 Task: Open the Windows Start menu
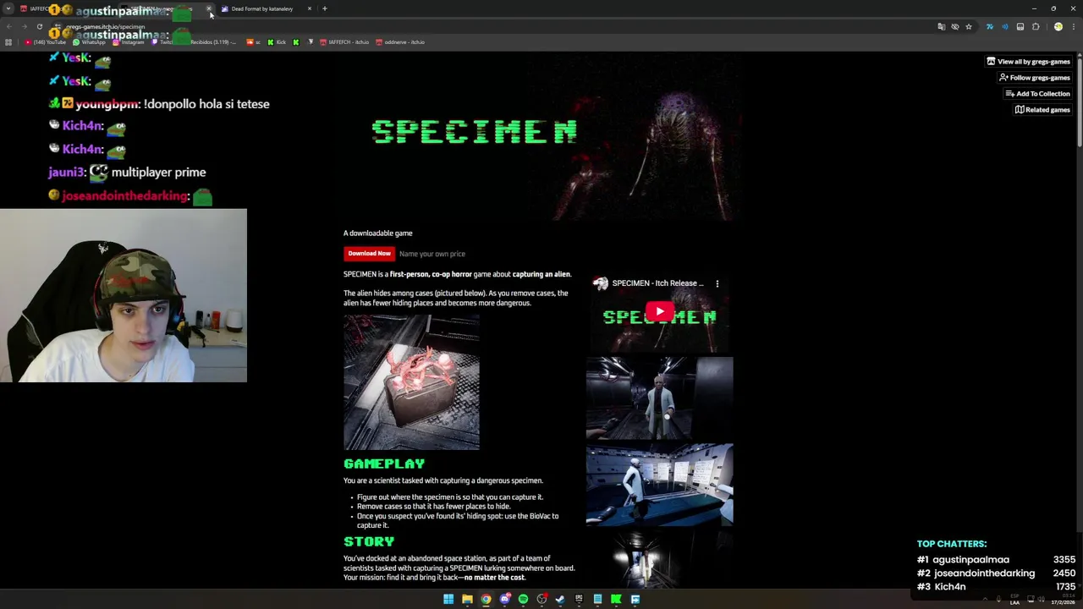click(448, 599)
